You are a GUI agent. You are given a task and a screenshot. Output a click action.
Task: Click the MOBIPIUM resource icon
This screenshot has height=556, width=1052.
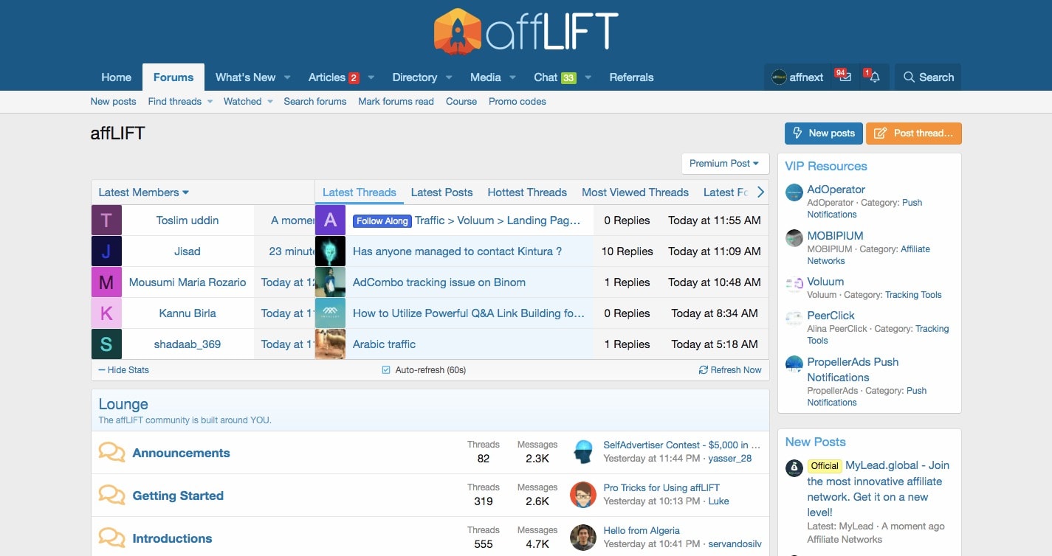coord(794,238)
